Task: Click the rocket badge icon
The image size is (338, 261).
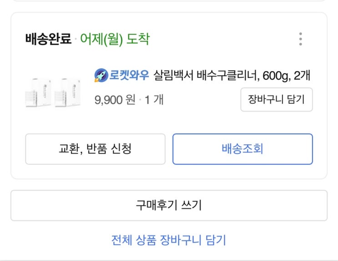Action: [101, 75]
